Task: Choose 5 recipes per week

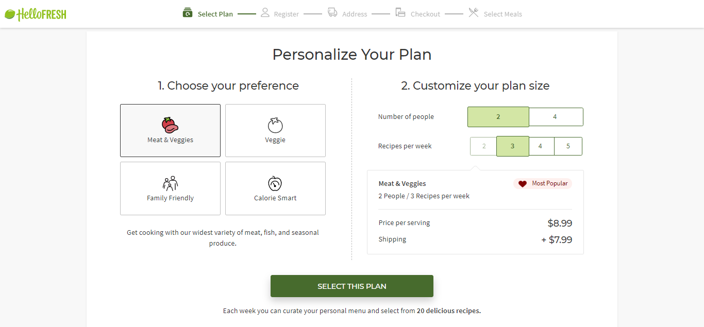Action: (568, 146)
